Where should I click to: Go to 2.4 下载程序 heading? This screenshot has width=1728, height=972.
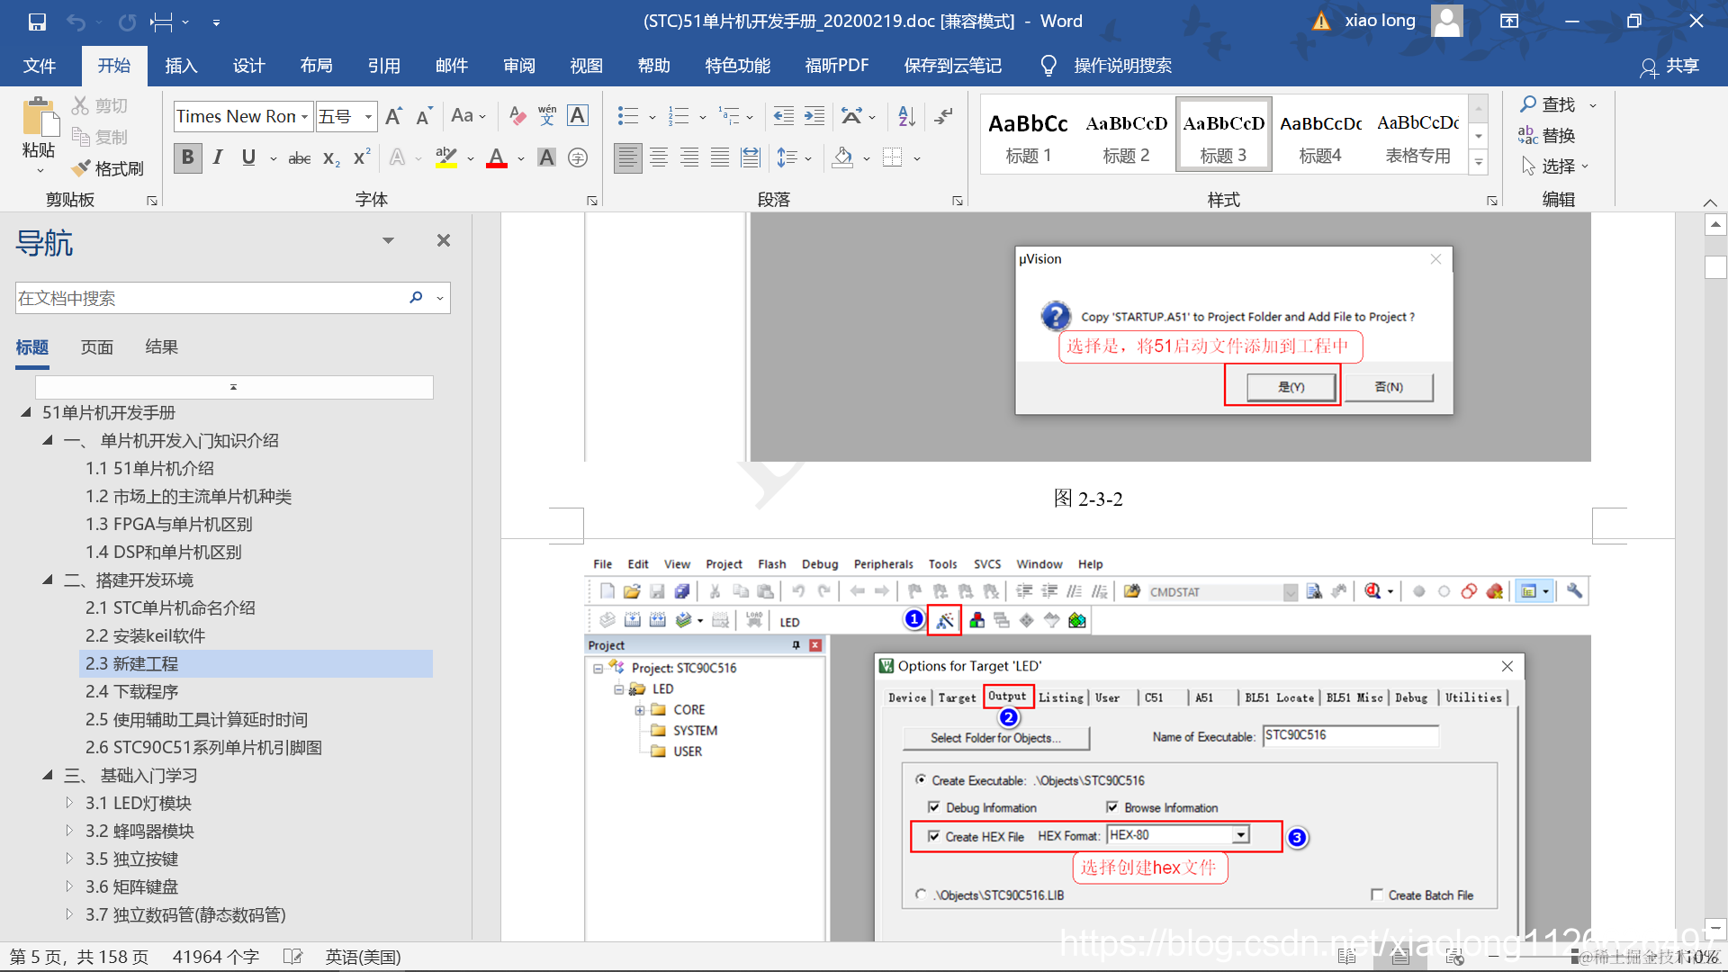[x=132, y=691]
